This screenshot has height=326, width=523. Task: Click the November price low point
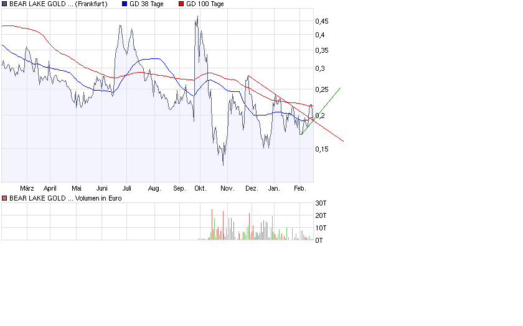(223, 165)
